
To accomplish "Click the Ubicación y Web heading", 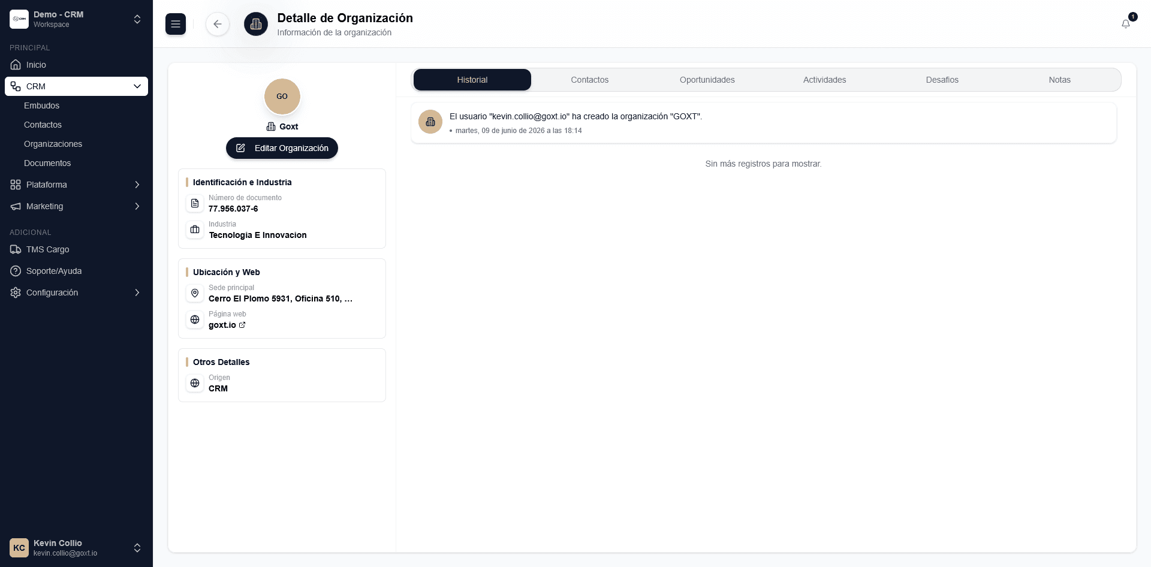I will [x=227, y=272].
